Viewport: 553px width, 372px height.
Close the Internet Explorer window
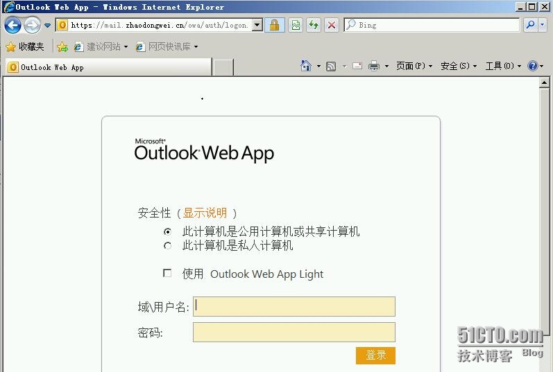click(543, 7)
